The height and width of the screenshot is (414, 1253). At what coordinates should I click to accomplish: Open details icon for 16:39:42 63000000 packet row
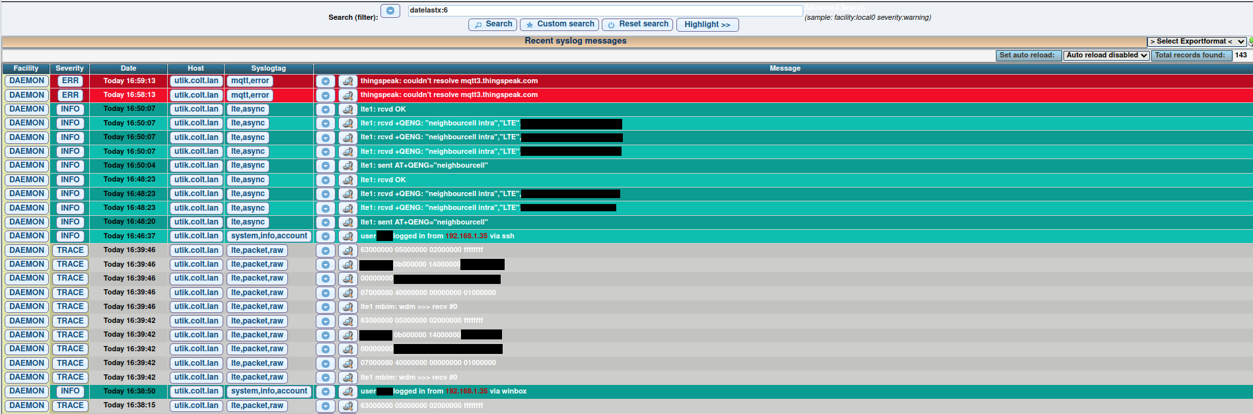tap(347, 321)
